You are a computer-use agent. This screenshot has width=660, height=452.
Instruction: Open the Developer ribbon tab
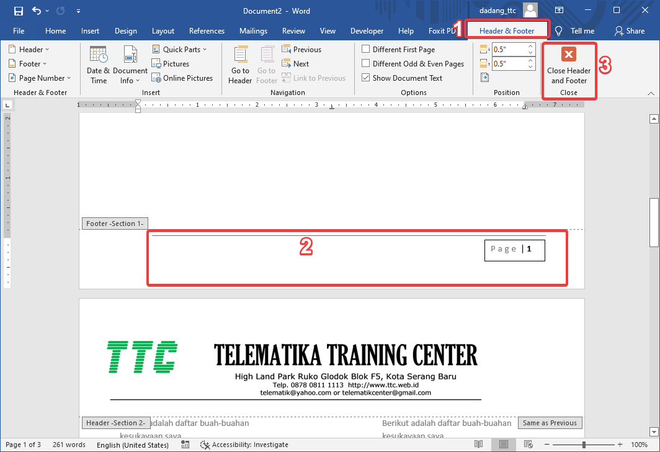367,30
